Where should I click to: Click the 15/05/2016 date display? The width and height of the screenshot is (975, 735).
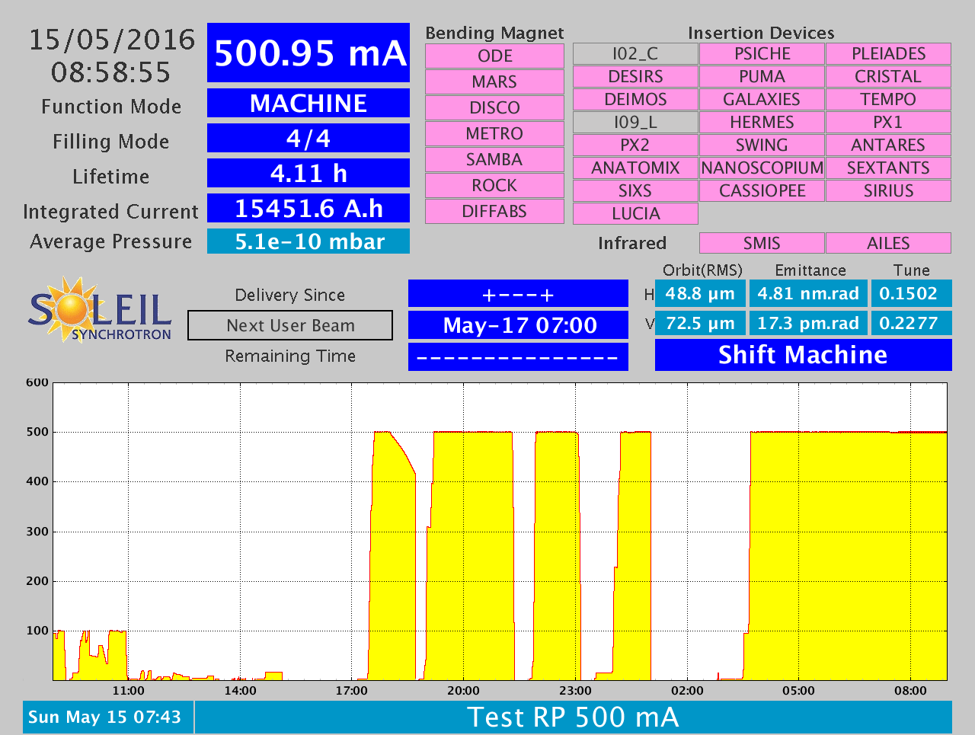click(x=112, y=40)
